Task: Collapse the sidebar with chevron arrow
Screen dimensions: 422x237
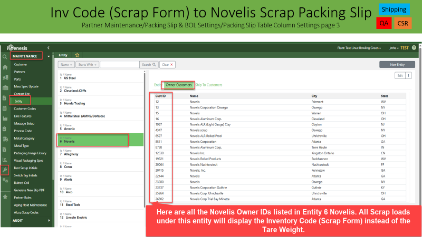Action: tap(49, 48)
